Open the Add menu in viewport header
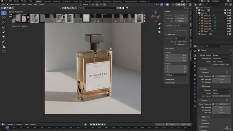 [35, 5]
